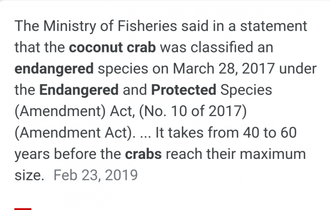
Task: Click the red line below the snippet
Action: tap(23, 208)
